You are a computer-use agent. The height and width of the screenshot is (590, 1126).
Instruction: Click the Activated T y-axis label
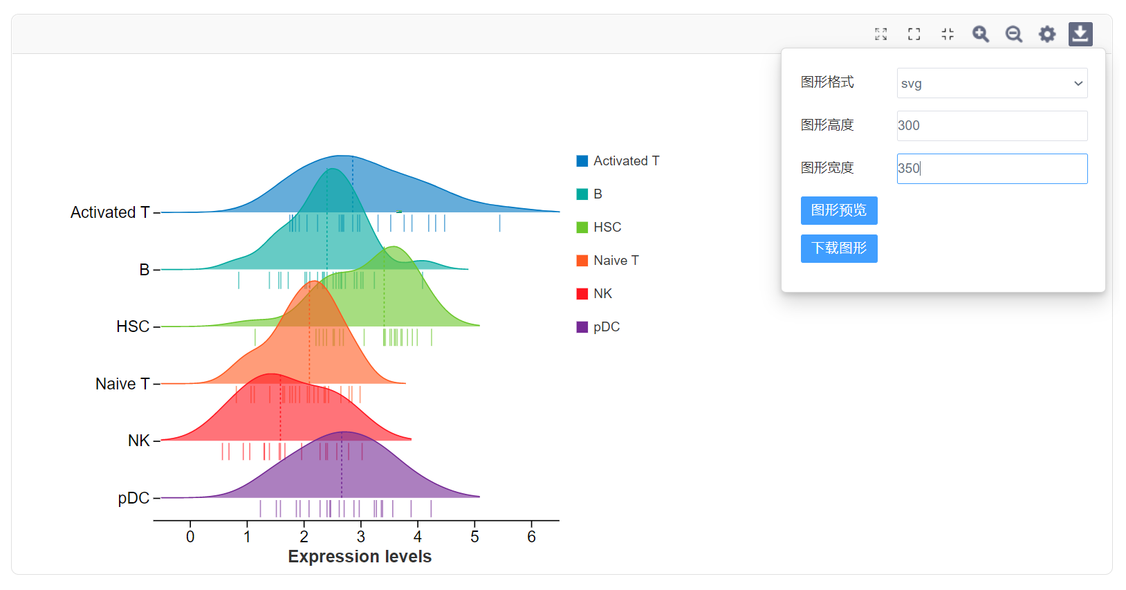coord(110,212)
